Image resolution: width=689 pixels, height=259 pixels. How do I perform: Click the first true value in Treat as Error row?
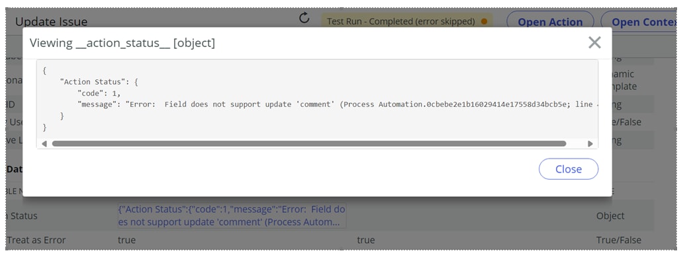click(126, 240)
